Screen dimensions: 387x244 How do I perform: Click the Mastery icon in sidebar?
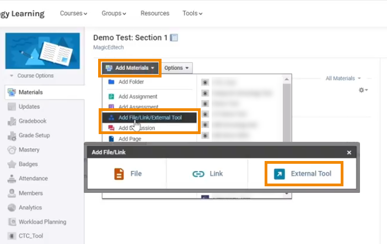point(12,149)
